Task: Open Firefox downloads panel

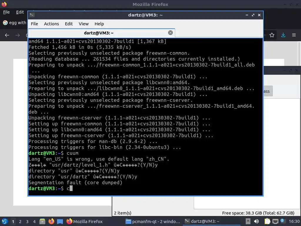Action: coord(283,35)
